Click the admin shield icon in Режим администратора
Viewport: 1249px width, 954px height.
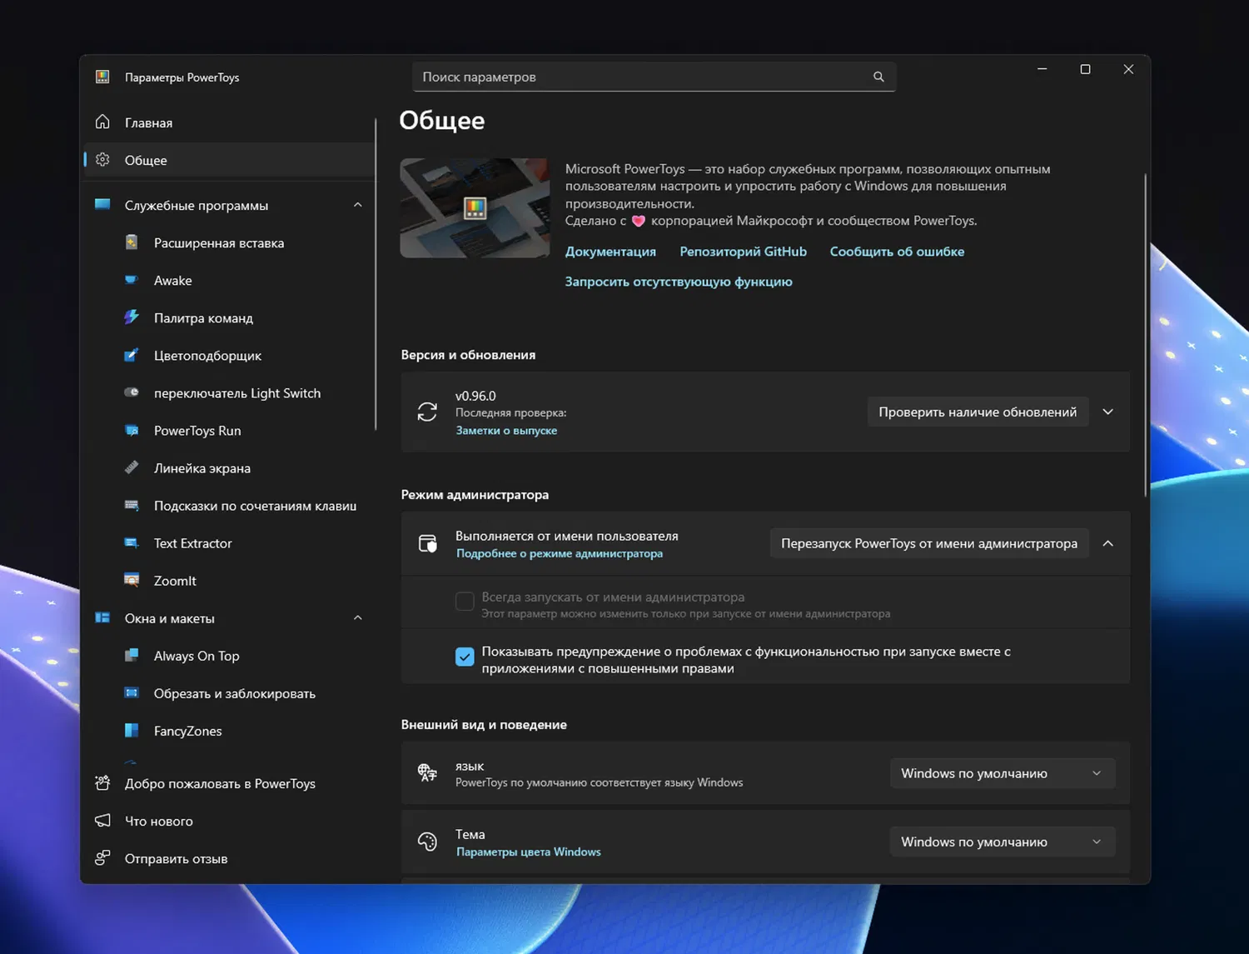tap(427, 543)
